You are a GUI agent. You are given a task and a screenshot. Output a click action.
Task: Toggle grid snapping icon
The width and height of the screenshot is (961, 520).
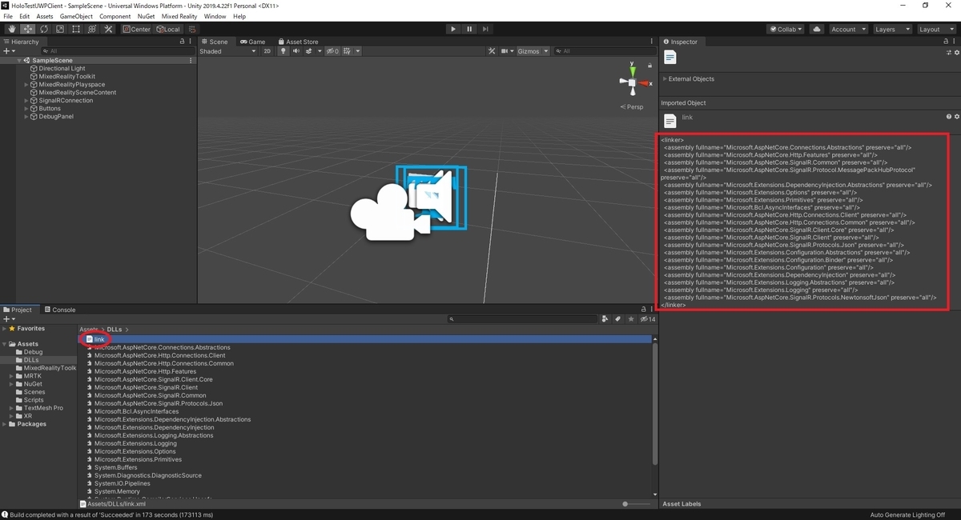[x=192, y=29]
